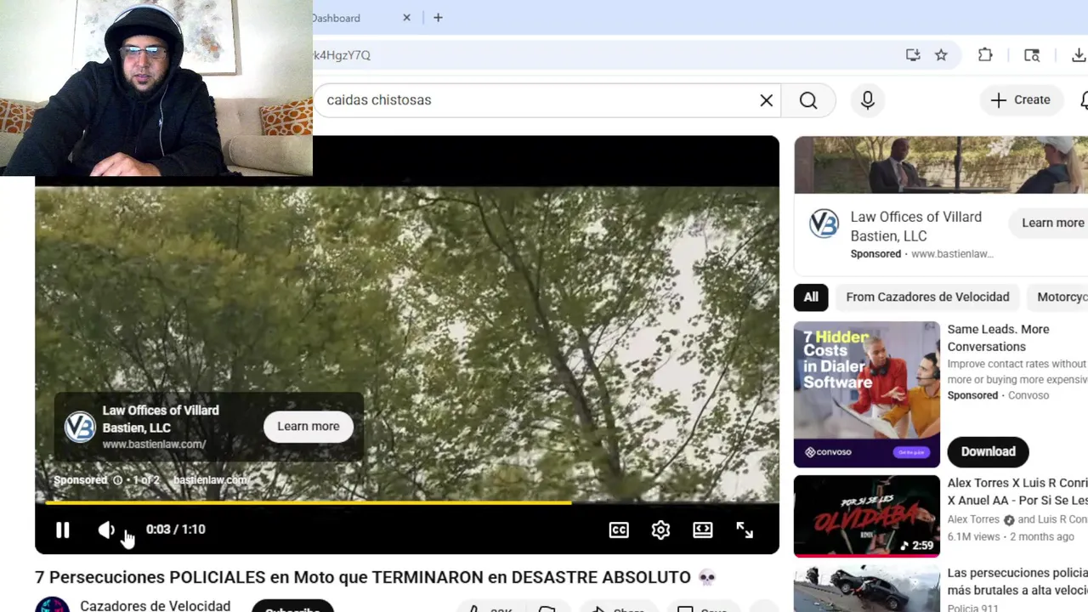
Task: Start voice search with microphone
Action: pos(868,100)
